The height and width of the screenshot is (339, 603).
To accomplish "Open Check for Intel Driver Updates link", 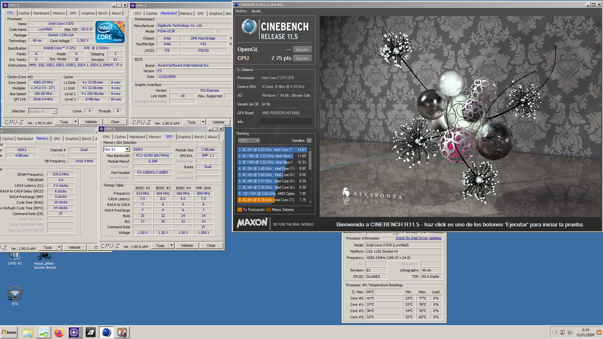I will point(418,238).
